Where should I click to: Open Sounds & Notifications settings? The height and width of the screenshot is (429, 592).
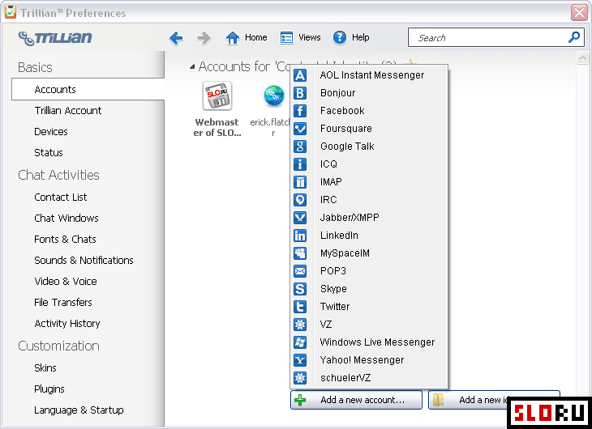[x=84, y=261]
